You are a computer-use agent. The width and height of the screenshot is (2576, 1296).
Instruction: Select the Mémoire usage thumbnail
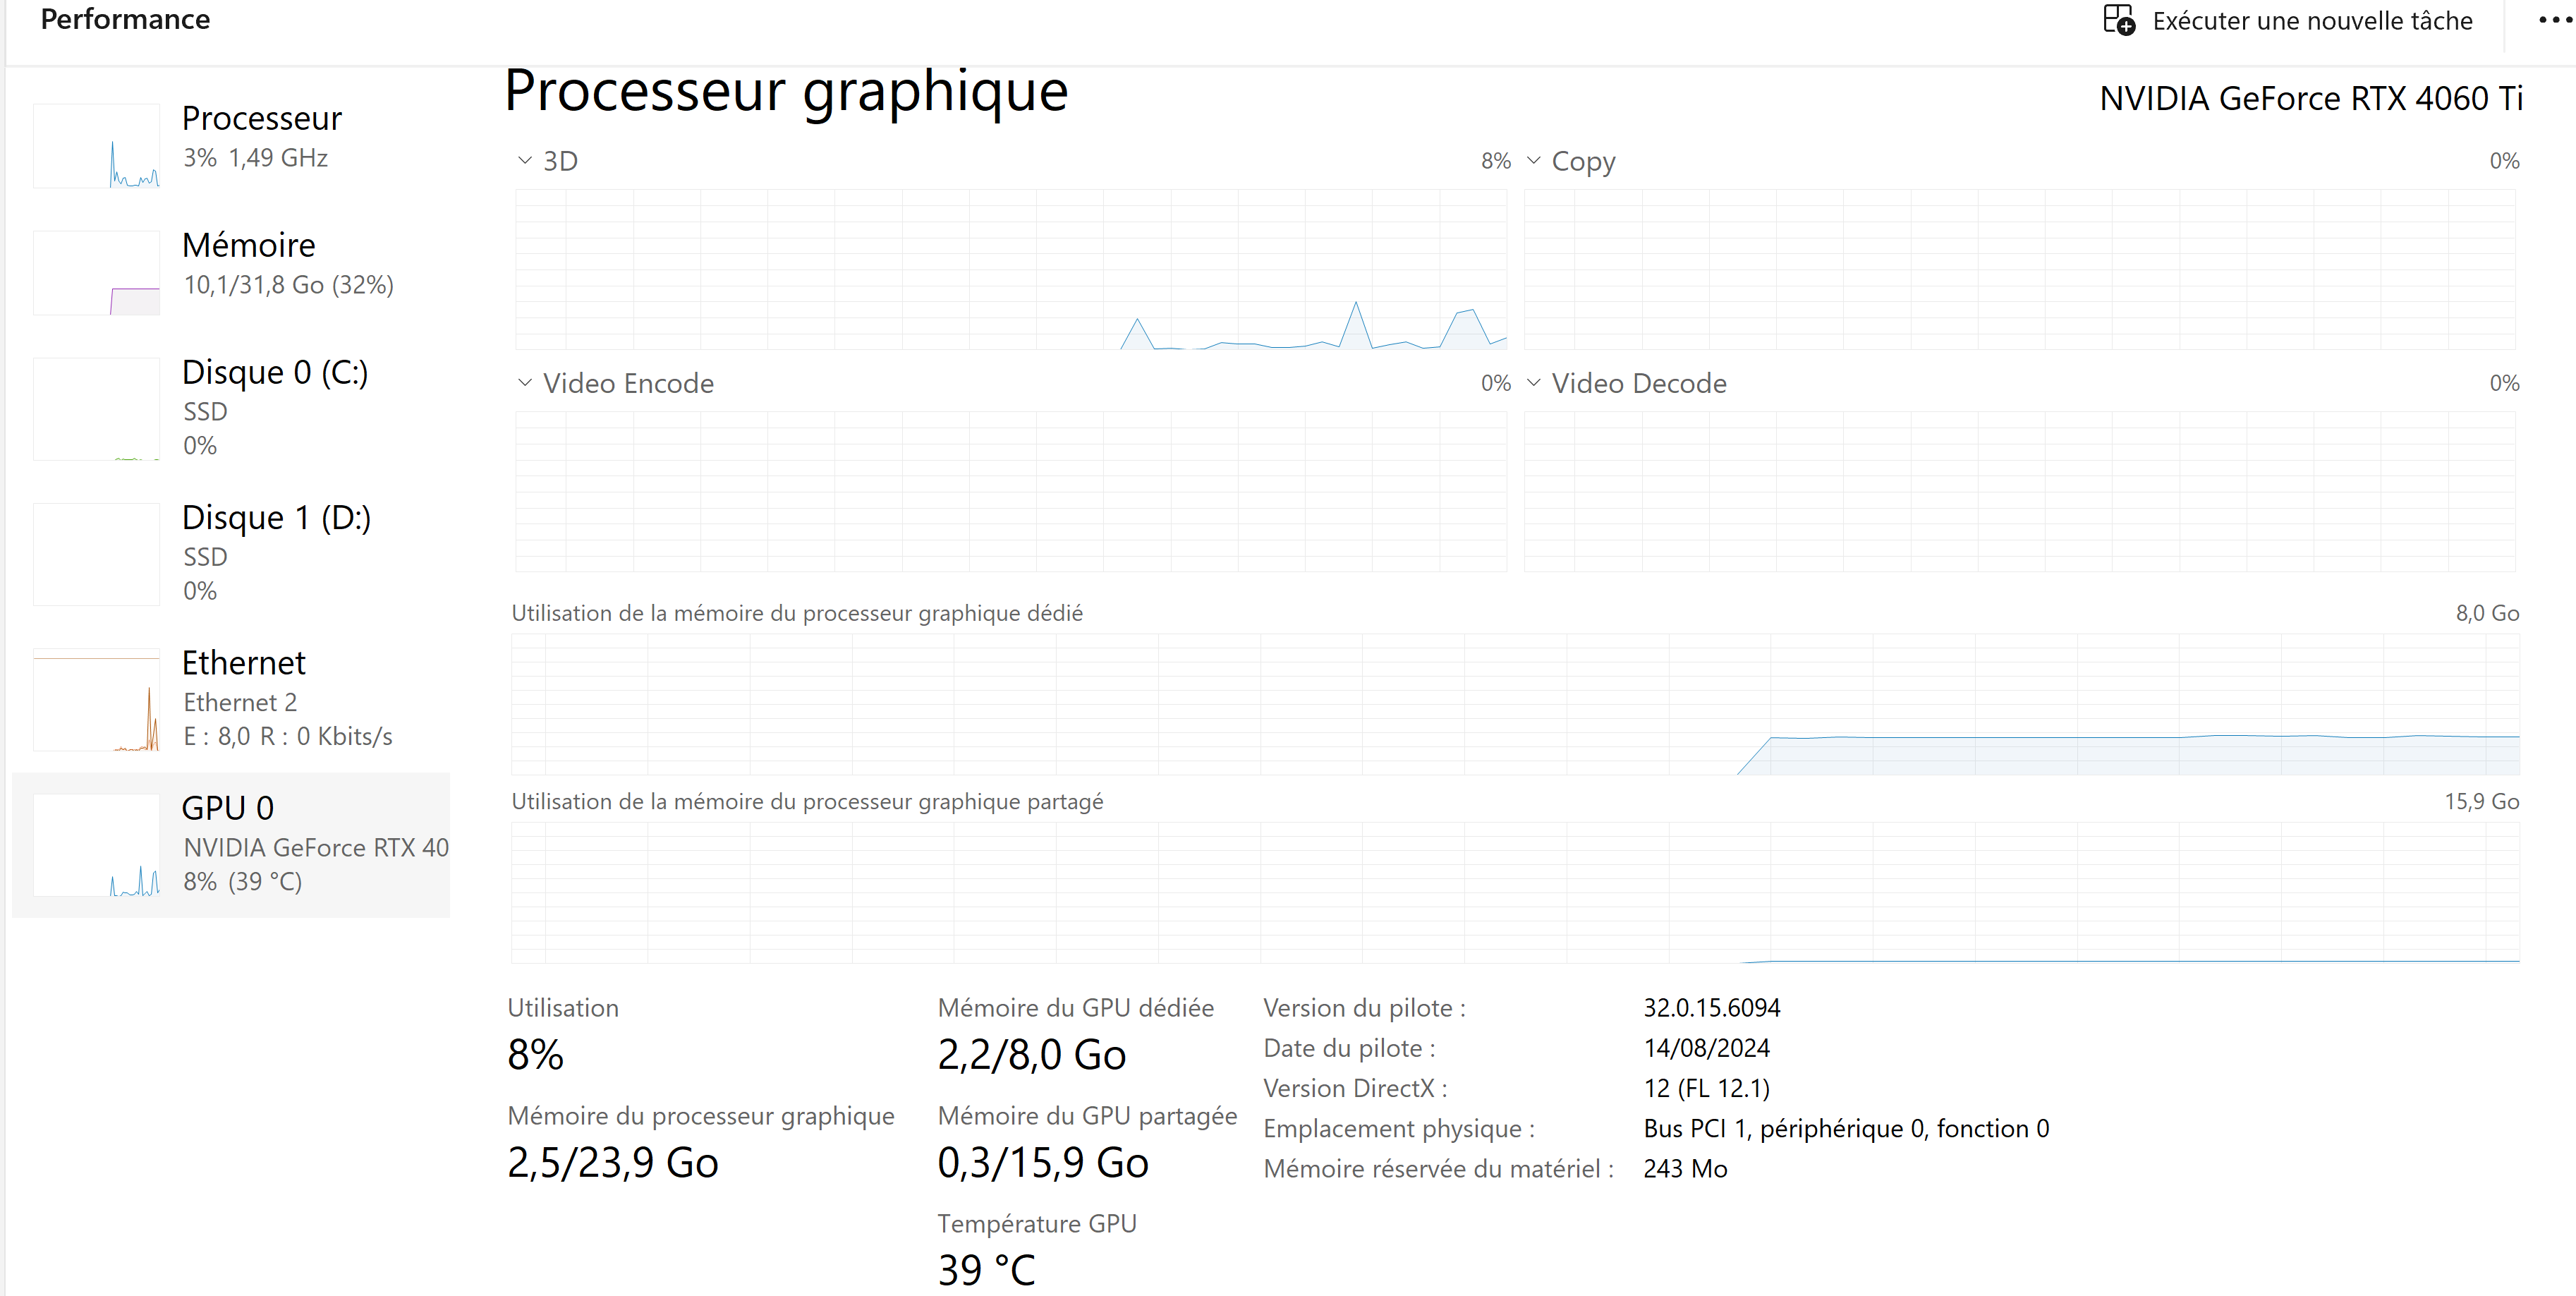click(96, 273)
